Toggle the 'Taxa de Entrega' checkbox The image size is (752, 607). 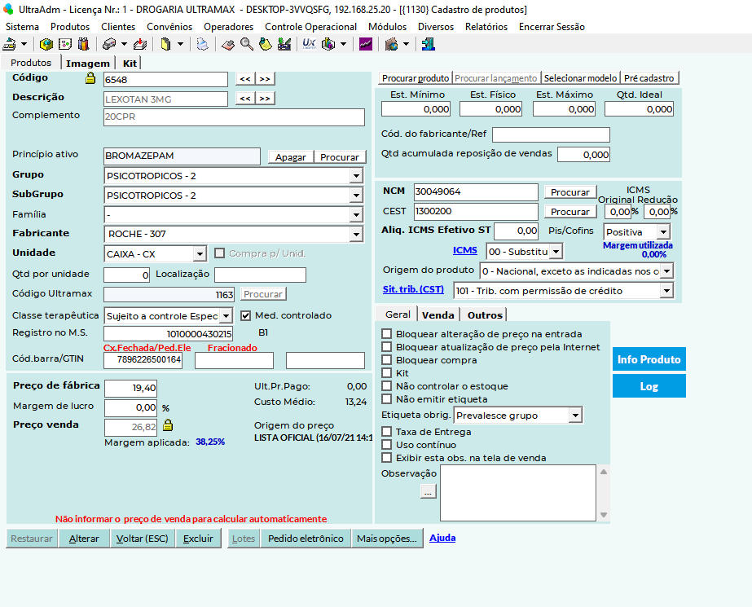(386, 432)
